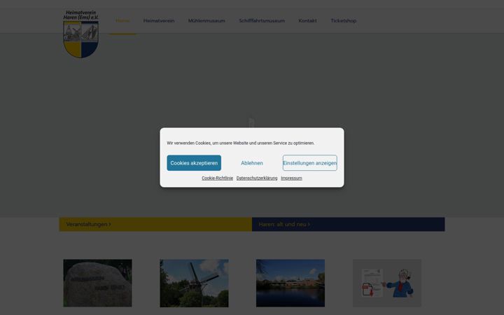
Task: Select the windmill photo thumbnail
Action: coord(194,283)
